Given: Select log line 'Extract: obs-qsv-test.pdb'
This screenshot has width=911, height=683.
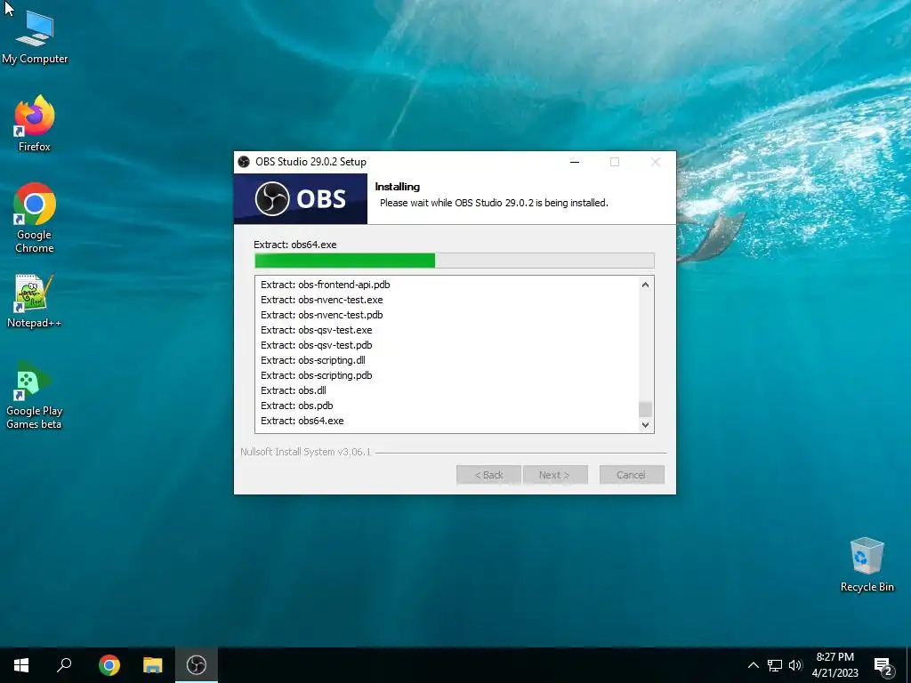Looking at the screenshot, I should click(x=316, y=345).
